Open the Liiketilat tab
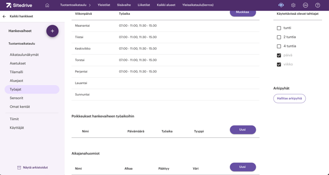Screen dimensions: 329x175 tap(144, 5)
